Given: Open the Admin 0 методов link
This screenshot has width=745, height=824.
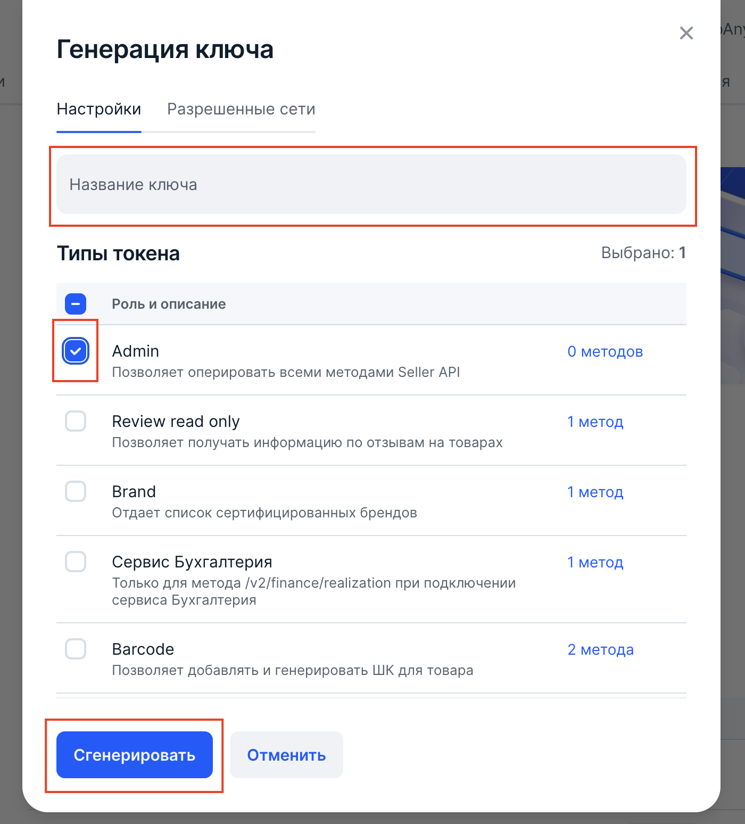Looking at the screenshot, I should tap(605, 352).
